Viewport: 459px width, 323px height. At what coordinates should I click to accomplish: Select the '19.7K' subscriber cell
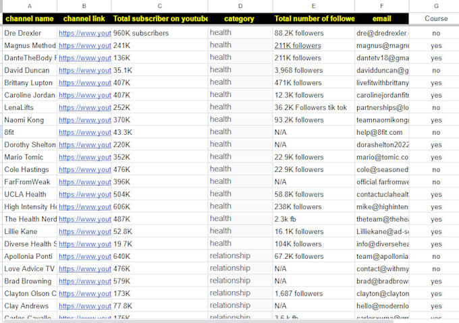click(159, 244)
